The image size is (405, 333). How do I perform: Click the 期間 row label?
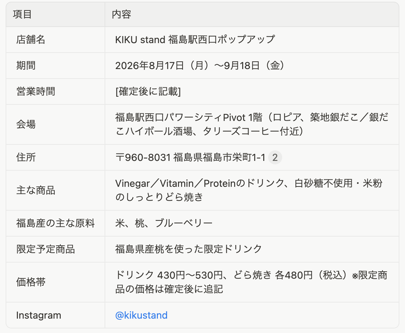[26, 66]
